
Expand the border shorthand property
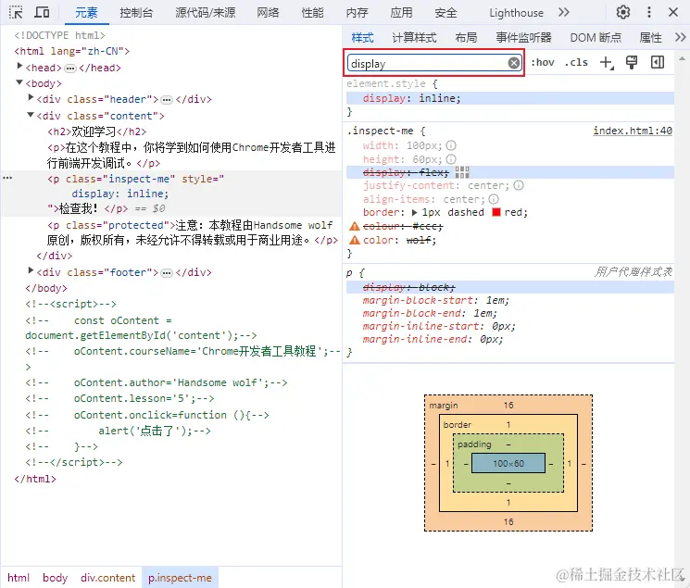415,212
